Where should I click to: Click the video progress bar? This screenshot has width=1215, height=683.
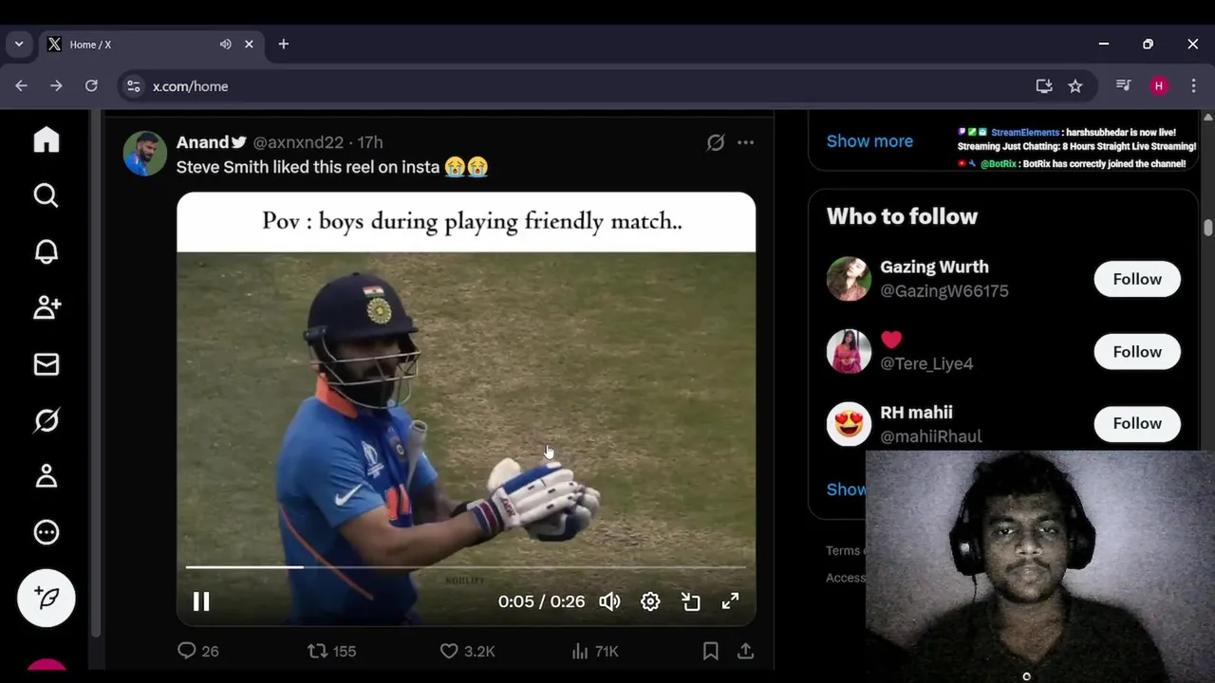pos(465,567)
